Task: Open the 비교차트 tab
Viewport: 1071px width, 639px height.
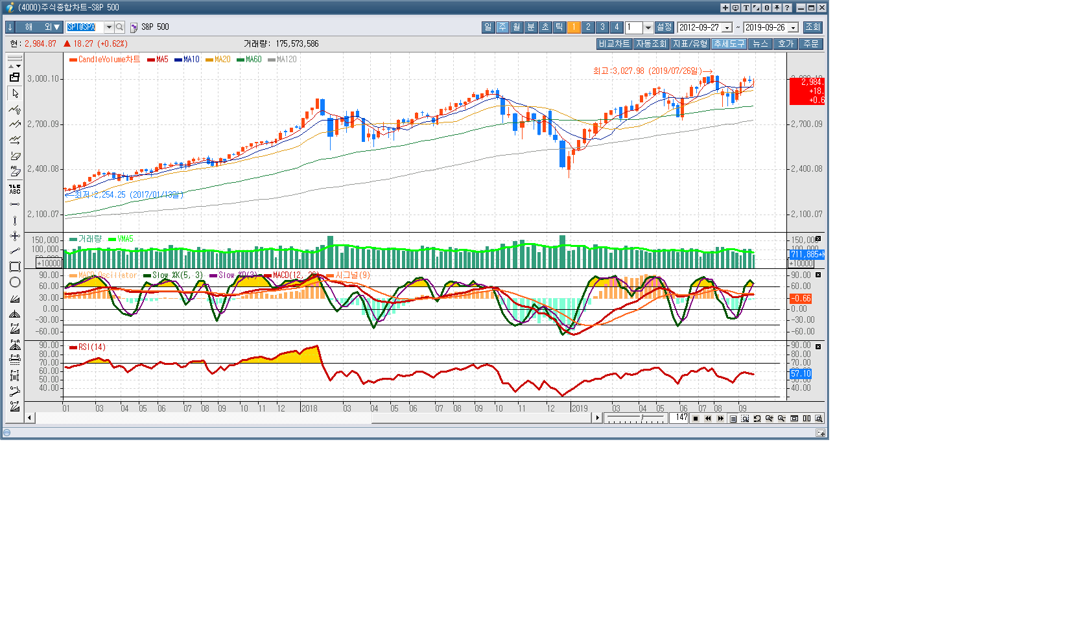Action: coord(614,44)
